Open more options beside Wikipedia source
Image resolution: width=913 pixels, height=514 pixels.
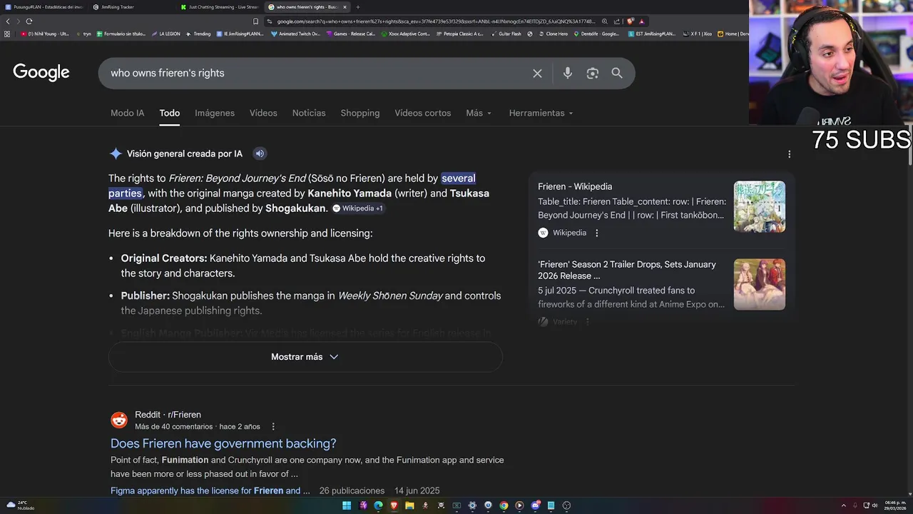coord(597,233)
